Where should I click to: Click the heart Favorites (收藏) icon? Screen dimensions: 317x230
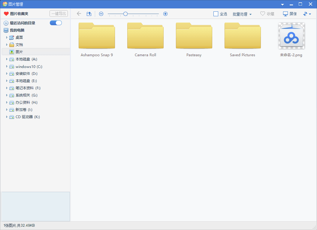point(263,14)
